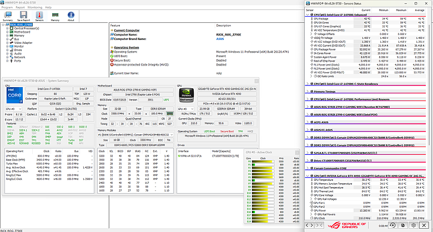Open the Monitoring menu
This screenshot has width=433, height=232.
tap(35, 7)
